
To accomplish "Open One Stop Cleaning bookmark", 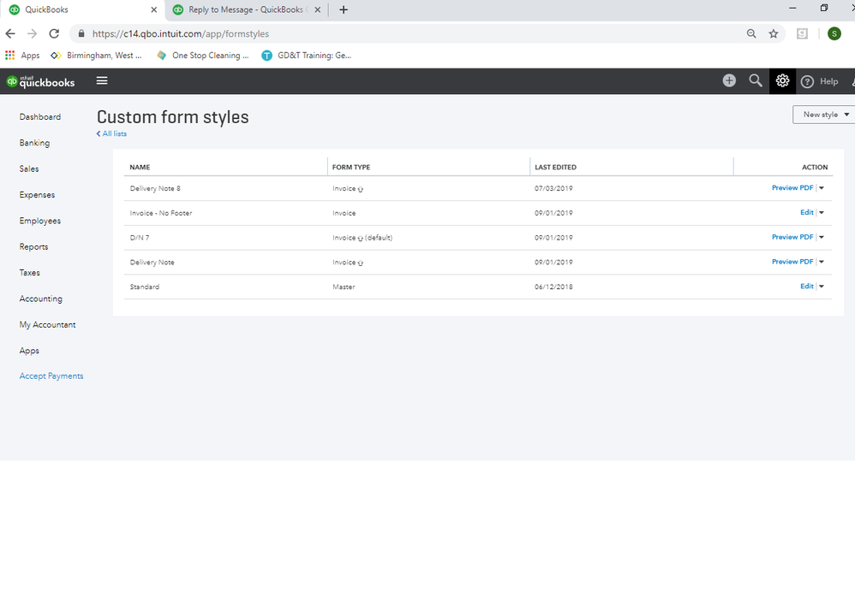I will (202, 55).
